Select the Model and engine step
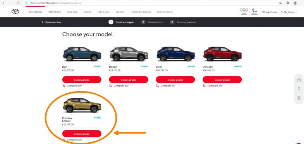 click(x=121, y=22)
